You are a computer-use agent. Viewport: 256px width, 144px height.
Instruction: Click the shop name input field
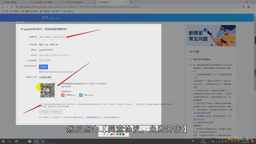56,37
